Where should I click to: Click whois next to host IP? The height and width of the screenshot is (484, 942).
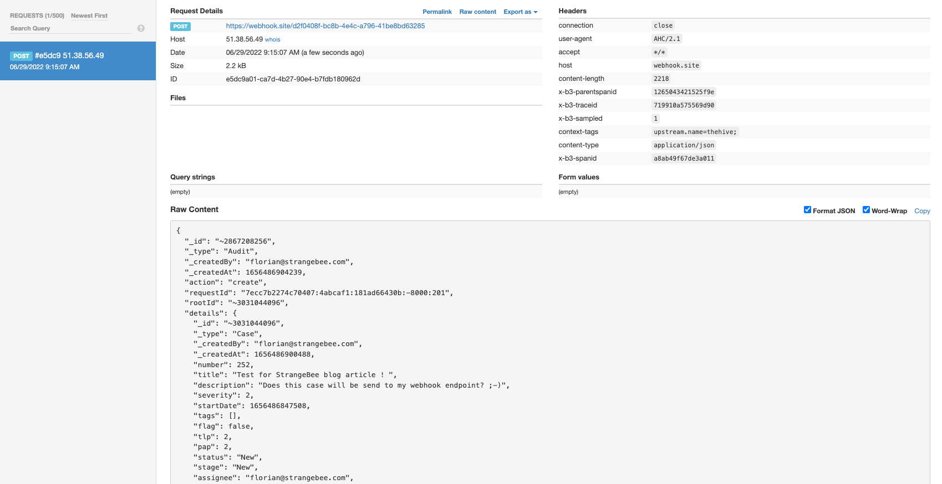click(272, 40)
